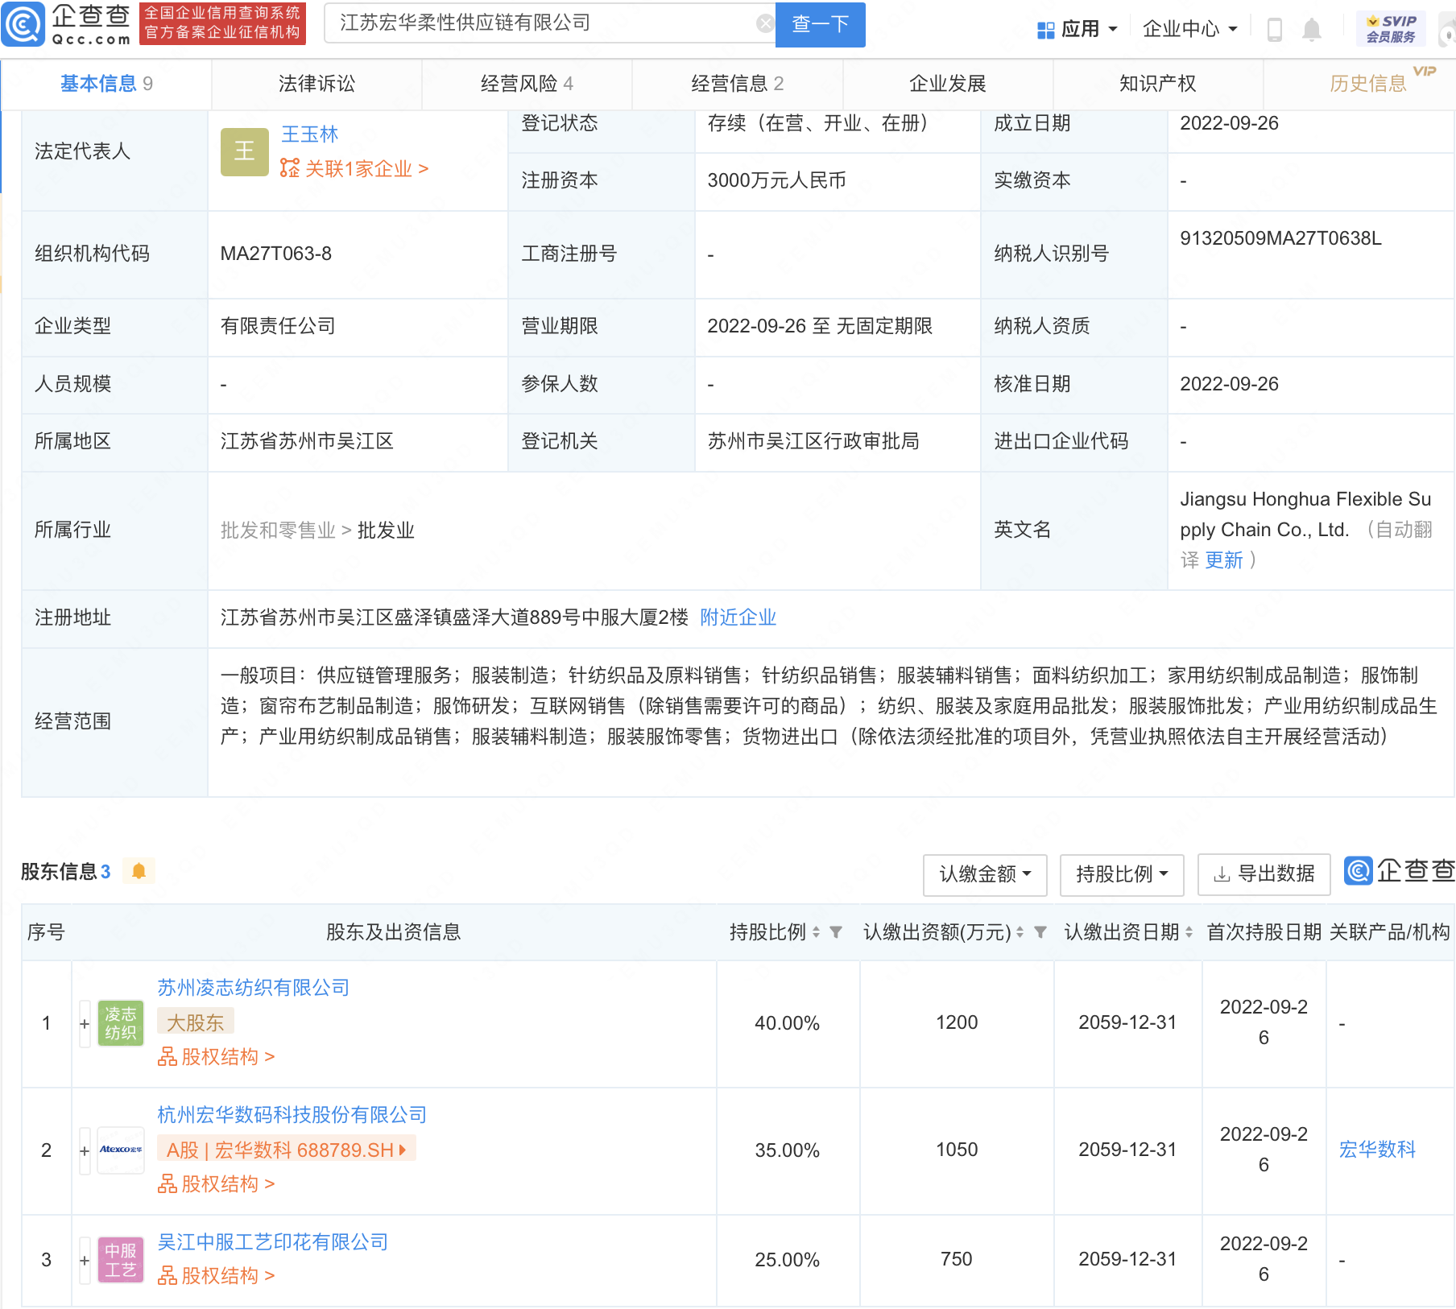Click 更新 link beside English name
Viewport: 1456px width, 1309px height.
(1223, 560)
